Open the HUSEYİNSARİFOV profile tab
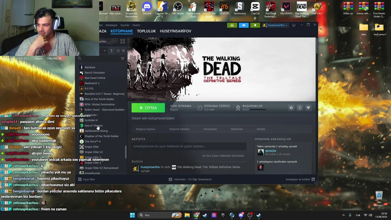The height and width of the screenshot is (220, 391). coord(176,31)
